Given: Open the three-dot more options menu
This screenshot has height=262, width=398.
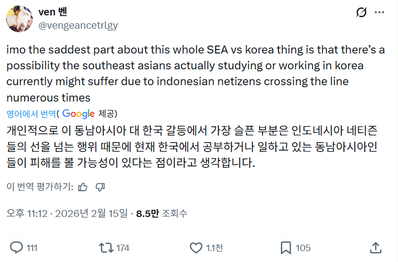Looking at the screenshot, I should (379, 12).
